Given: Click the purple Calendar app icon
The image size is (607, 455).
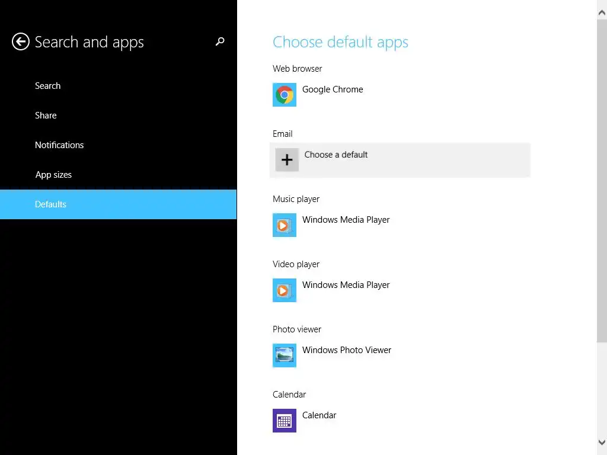Looking at the screenshot, I should 284,421.
